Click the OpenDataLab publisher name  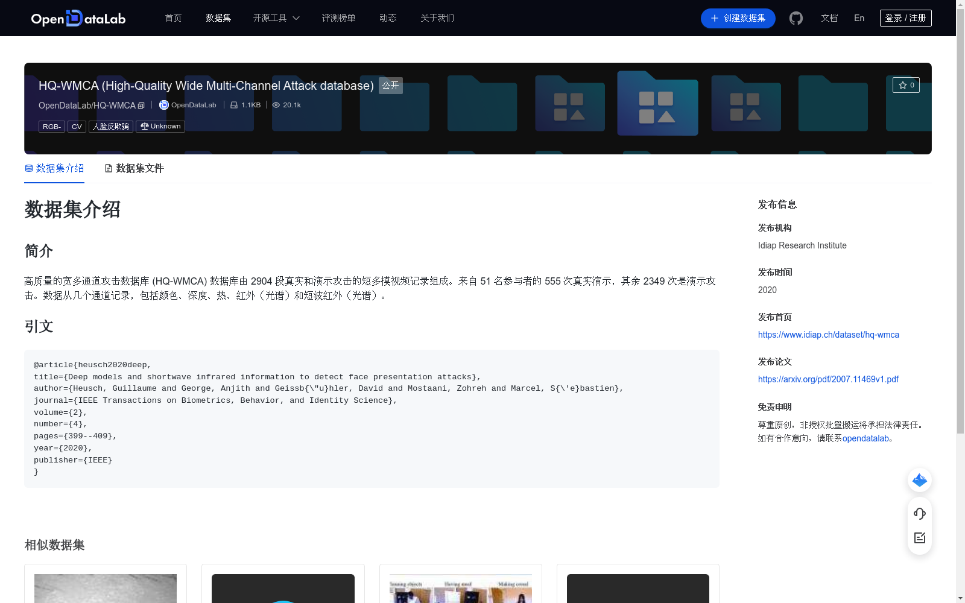click(x=194, y=105)
